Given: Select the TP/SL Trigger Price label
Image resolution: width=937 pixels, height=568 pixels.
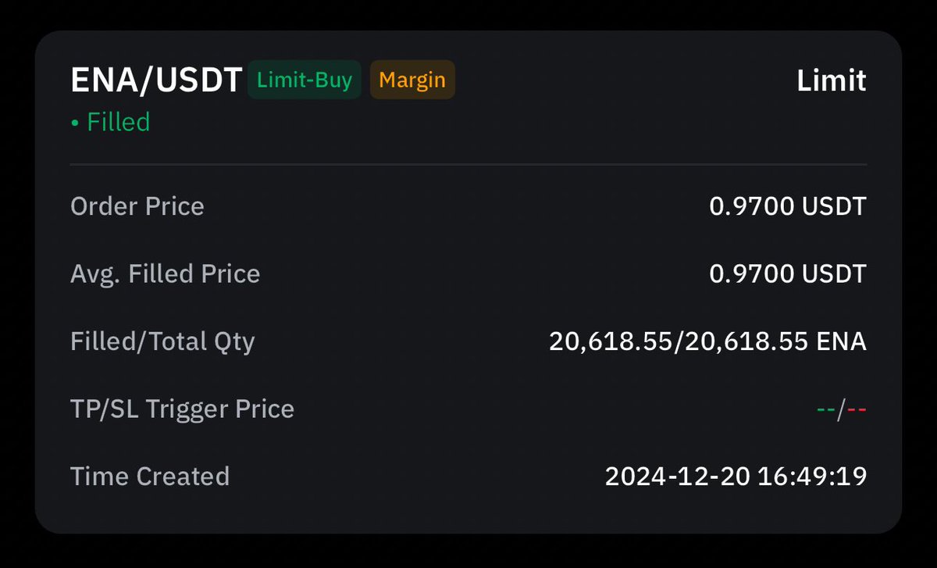Looking at the screenshot, I should point(183,409).
